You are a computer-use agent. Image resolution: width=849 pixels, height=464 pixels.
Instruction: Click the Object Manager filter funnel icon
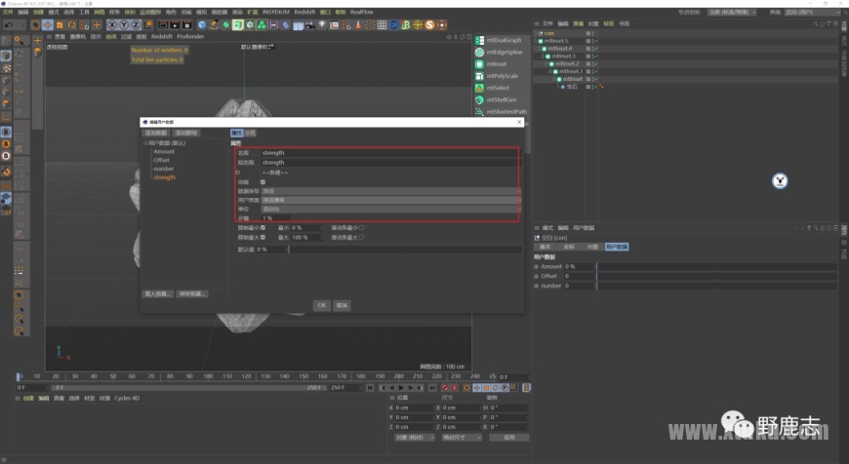[829, 23]
